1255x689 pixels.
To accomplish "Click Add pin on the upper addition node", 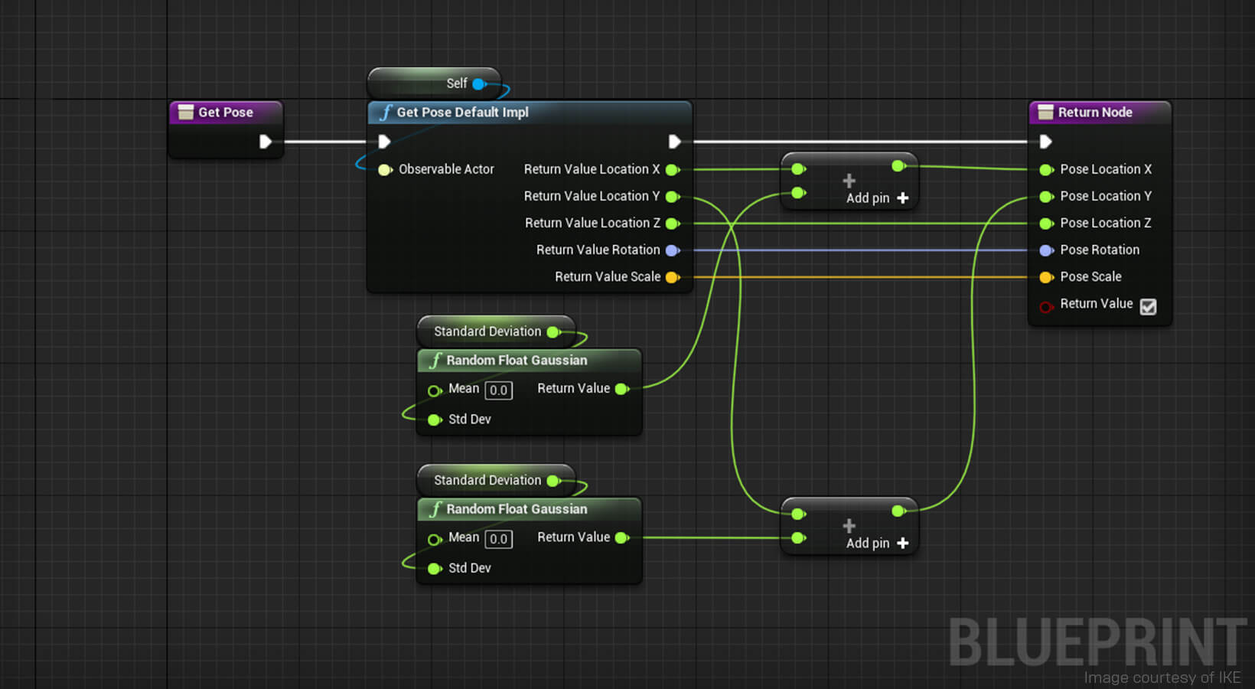I will (x=868, y=198).
